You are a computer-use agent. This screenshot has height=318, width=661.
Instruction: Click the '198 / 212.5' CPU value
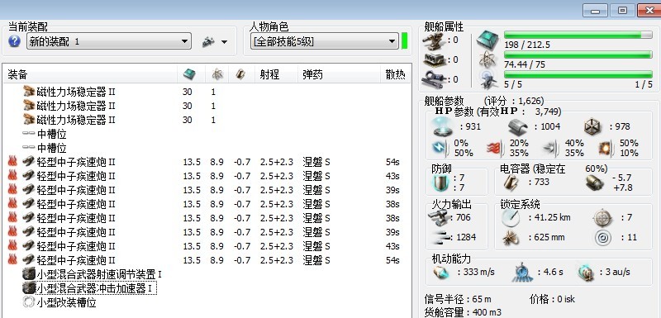527,45
